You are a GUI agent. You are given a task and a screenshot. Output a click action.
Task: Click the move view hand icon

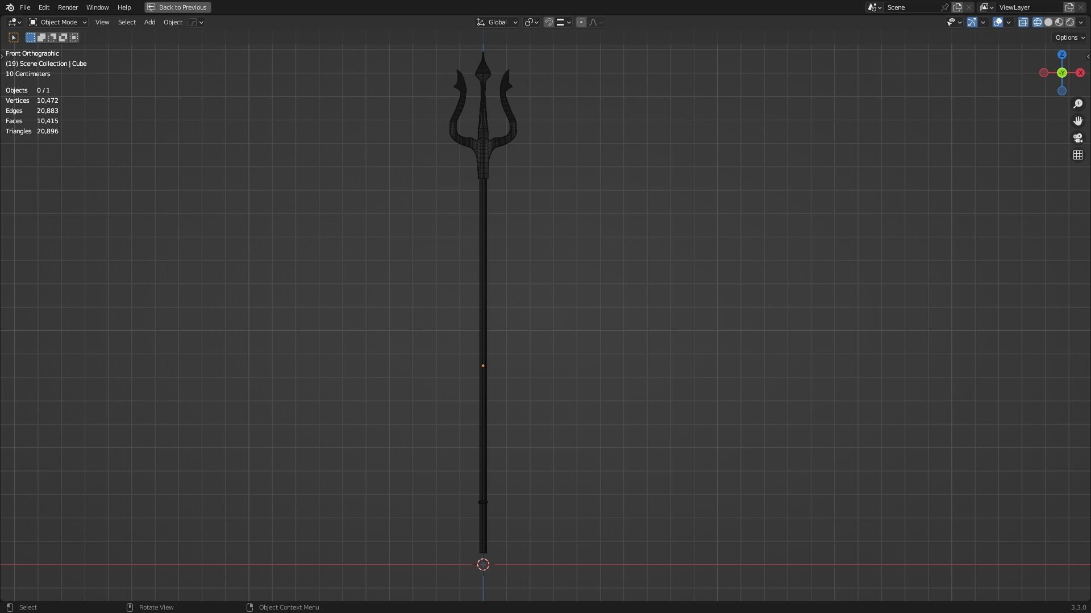1078,121
